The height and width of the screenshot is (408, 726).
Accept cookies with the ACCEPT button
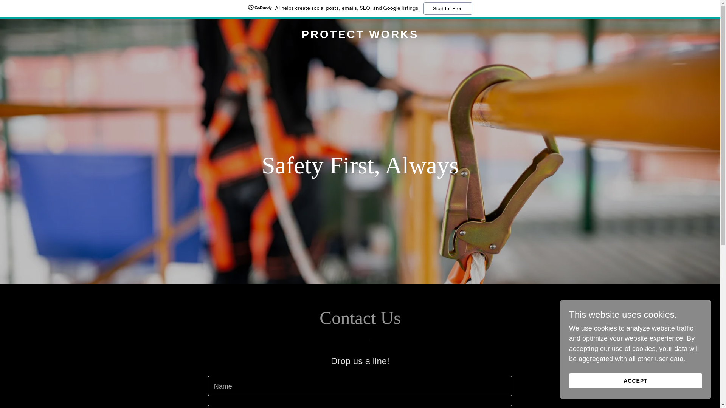(x=635, y=381)
